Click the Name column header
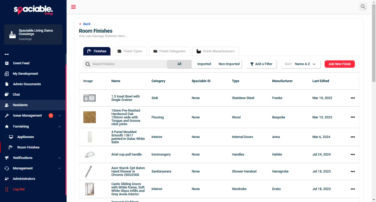The width and height of the screenshot is (376, 202). tap(116, 81)
